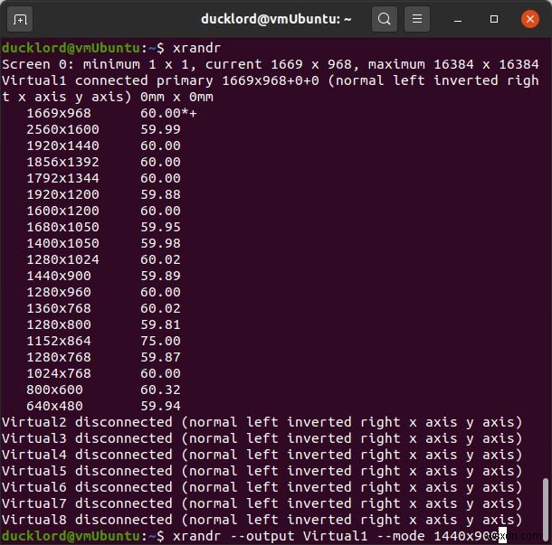The height and width of the screenshot is (545, 552).
Task: Click the Screen 0 info line
Action: click(271, 64)
